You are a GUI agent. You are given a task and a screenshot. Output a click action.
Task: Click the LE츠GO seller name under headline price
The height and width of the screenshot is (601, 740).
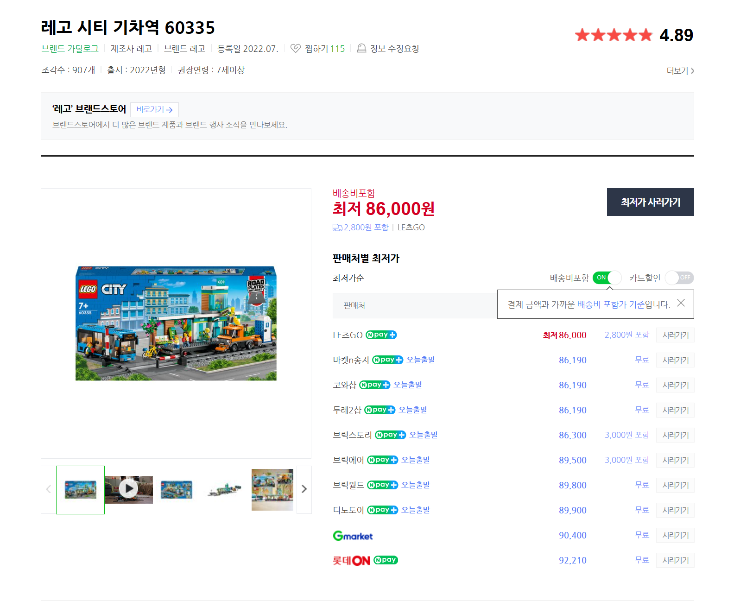[x=411, y=228]
